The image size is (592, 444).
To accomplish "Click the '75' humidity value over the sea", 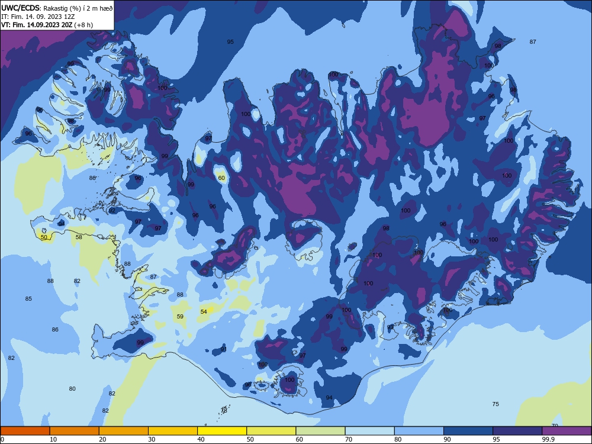I will pos(496,404).
